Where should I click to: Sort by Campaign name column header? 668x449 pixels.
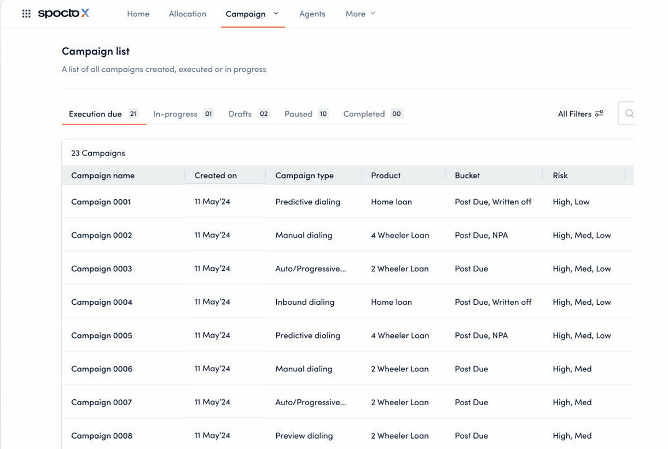(103, 176)
